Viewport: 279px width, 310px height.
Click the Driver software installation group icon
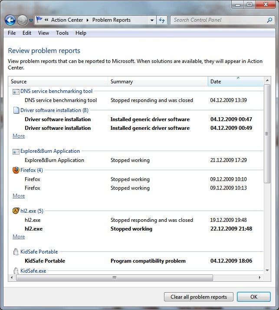(x=16, y=110)
